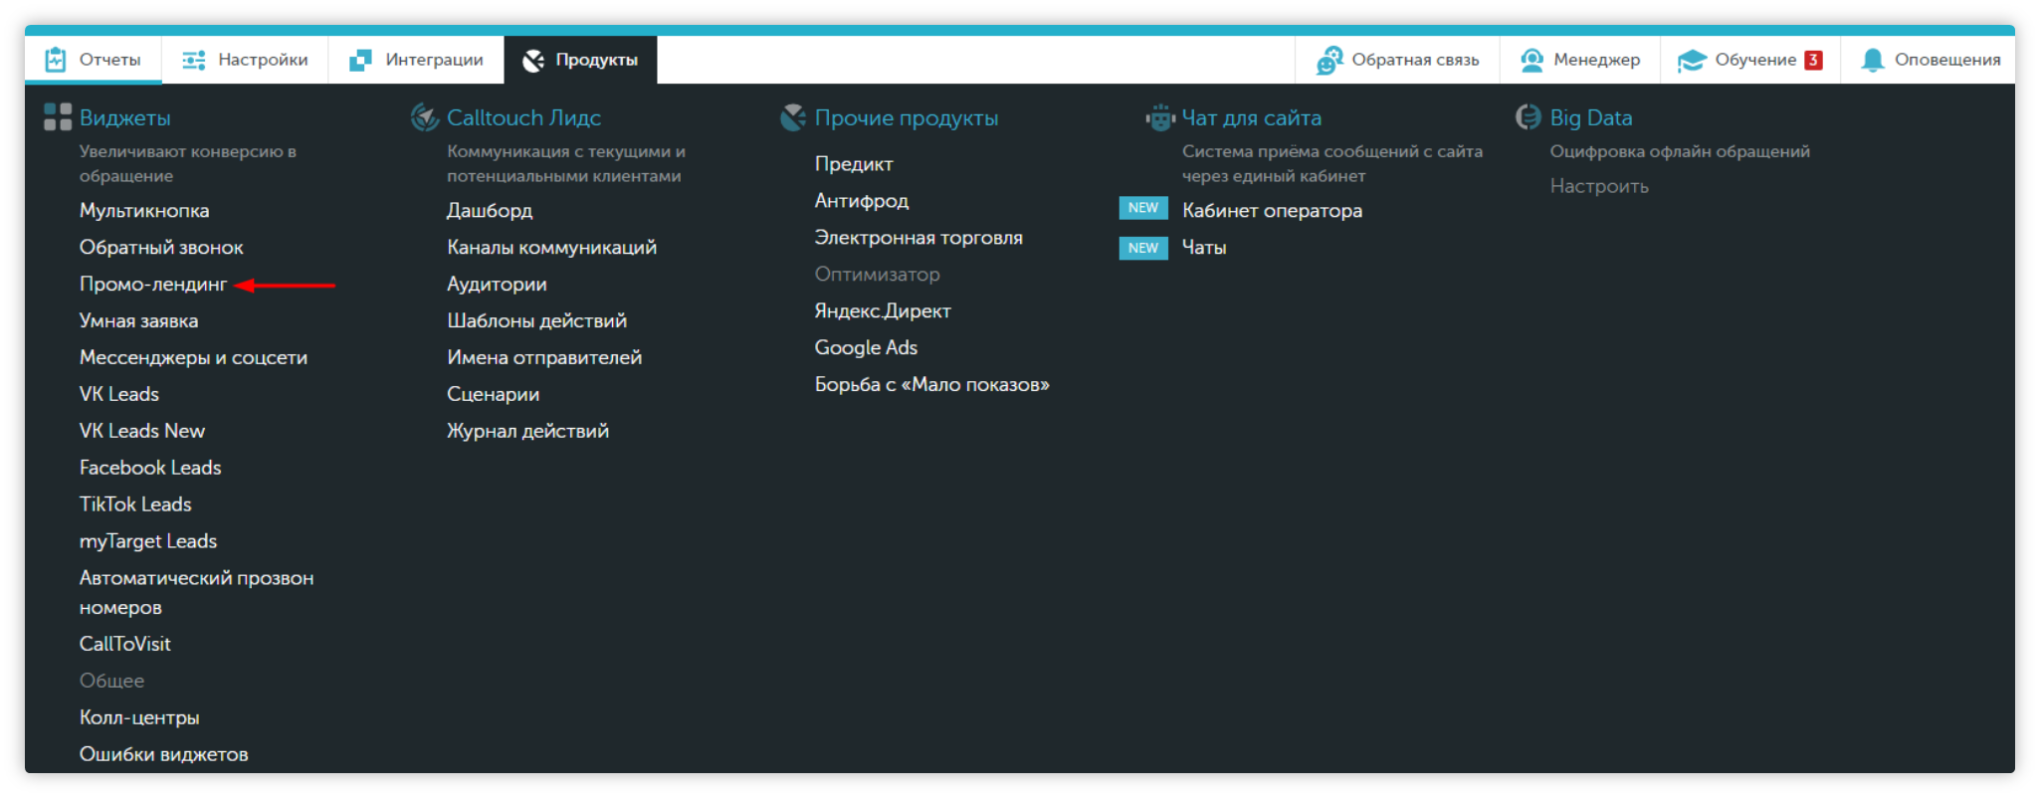Click NEW badge beside Чаты
The height and width of the screenshot is (798, 2040).
(1143, 247)
